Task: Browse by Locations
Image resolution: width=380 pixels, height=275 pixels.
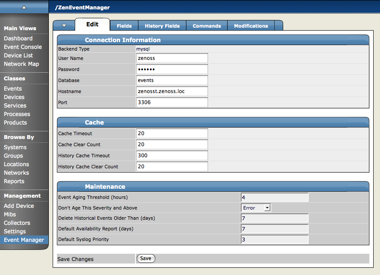Action: click(x=16, y=164)
